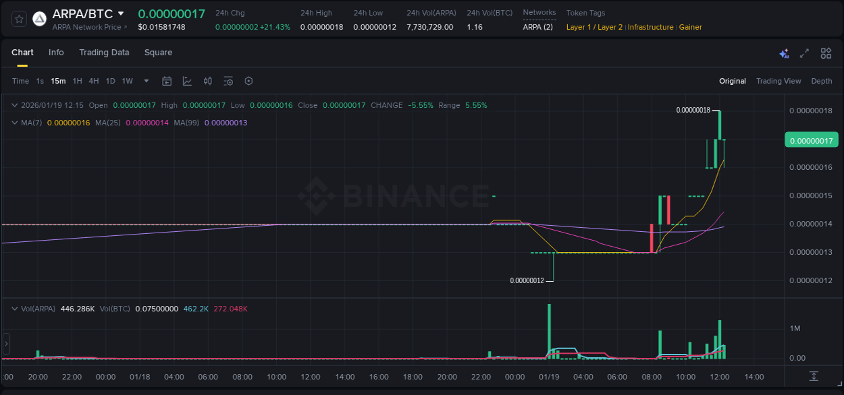Favorite ARPA/BTC with the star icon
The width and height of the screenshot is (844, 395).
coord(19,19)
